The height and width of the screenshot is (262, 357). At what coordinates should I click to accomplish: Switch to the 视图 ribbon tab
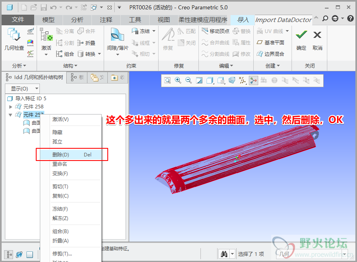click(x=164, y=20)
